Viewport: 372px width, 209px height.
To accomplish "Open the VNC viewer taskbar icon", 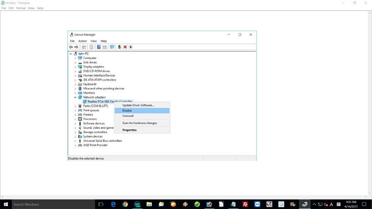I will click(x=269, y=204).
